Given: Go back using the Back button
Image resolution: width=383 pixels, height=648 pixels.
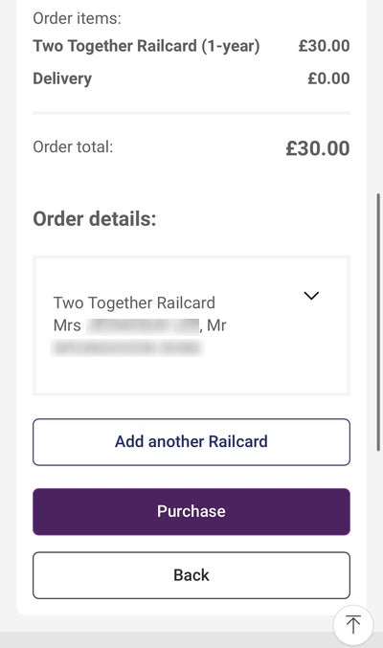Looking at the screenshot, I should click(x=191, y=575).
